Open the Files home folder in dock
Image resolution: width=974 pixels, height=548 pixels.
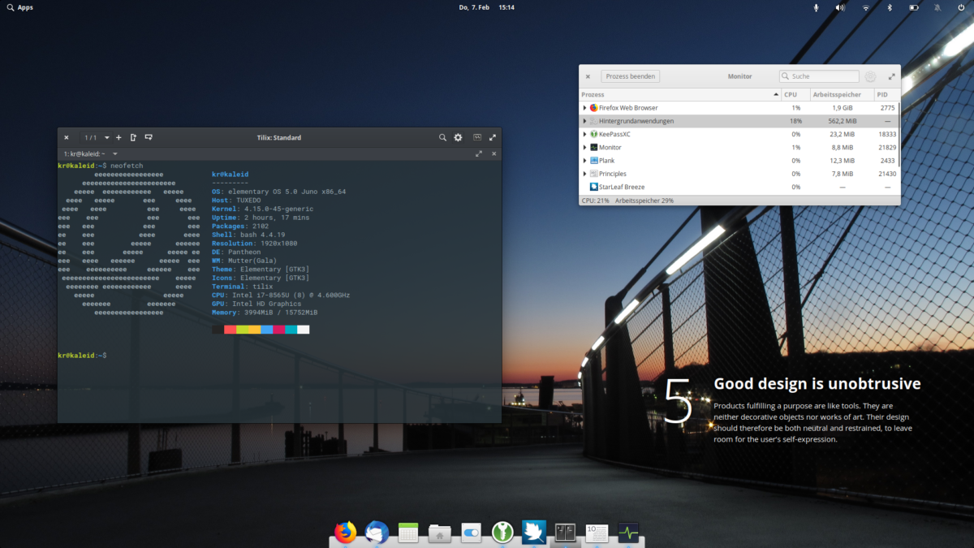pos(440,533)
